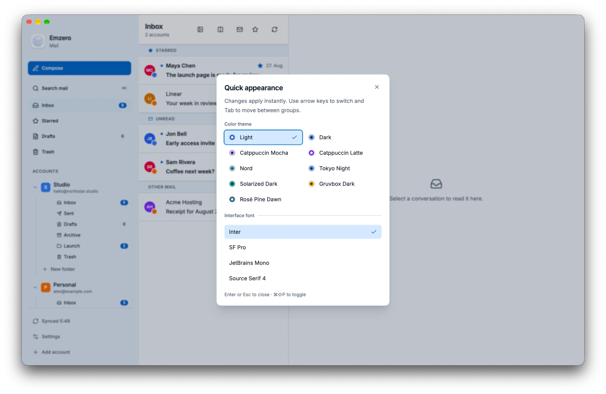606x394 pixels.
Task: Collapse the Studio account chevron
Action: [35, 187]
